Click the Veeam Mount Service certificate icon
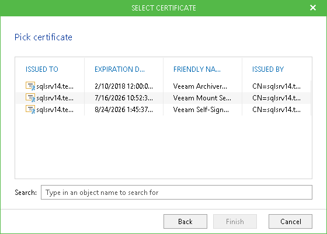Viewport: 327px width, 234px height. [30, 97]
